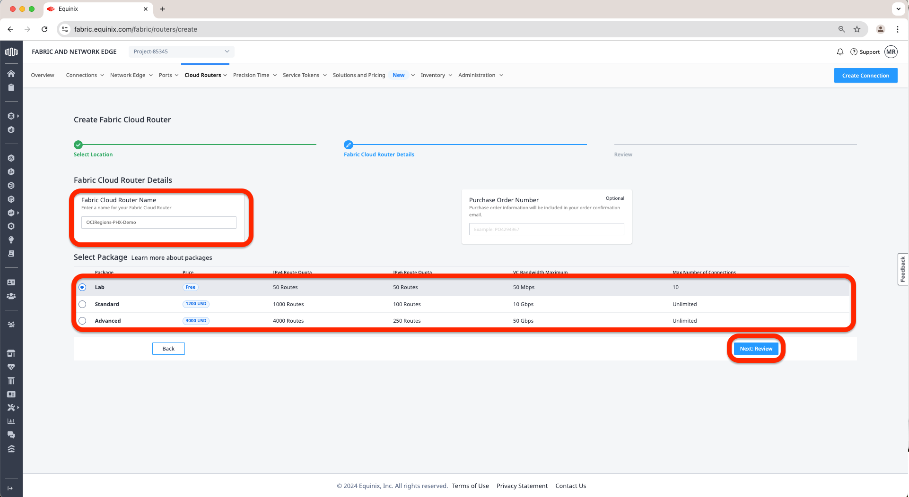Click the notifications bell icon
The image size is (909, 497).
[x=840, y=52]
